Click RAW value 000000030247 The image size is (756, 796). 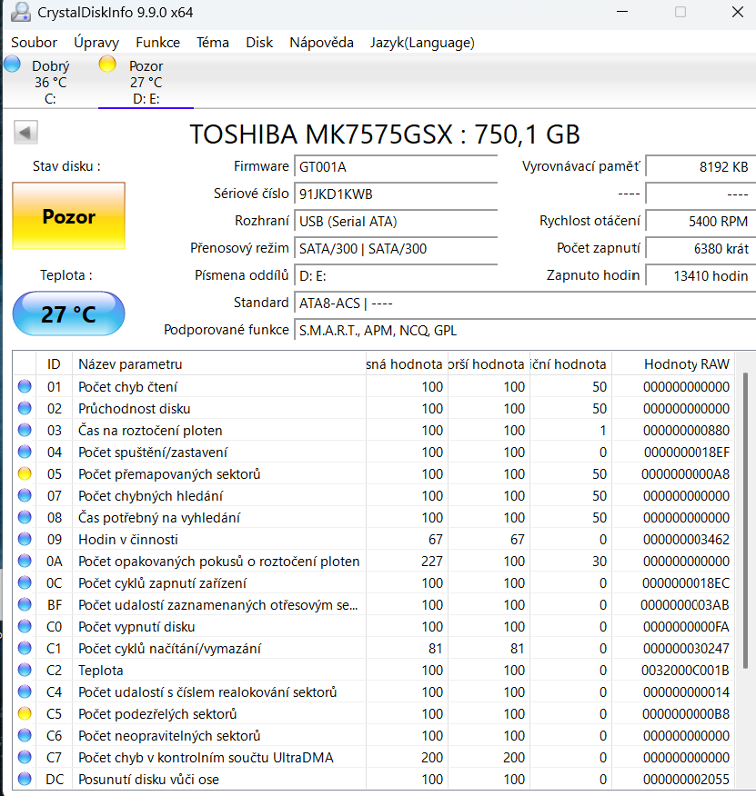click(686, 648)
